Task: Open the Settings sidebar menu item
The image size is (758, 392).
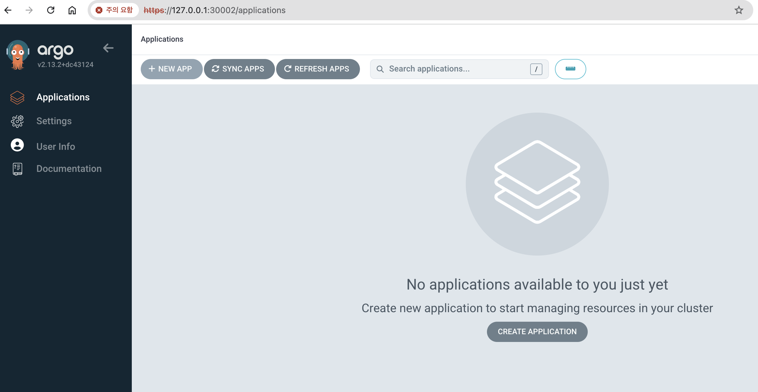Action: (54, 121)
